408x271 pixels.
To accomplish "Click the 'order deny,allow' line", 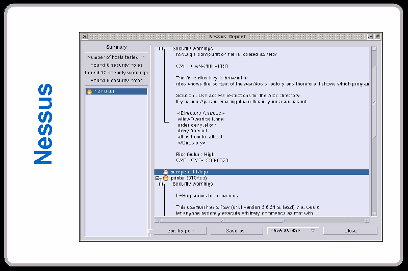I will (x=197, y=125).
